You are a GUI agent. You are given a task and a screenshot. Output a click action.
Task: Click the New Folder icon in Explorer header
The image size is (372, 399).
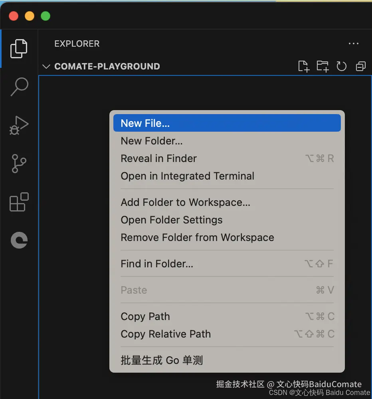pyautogui.click(x=323, y=66)
